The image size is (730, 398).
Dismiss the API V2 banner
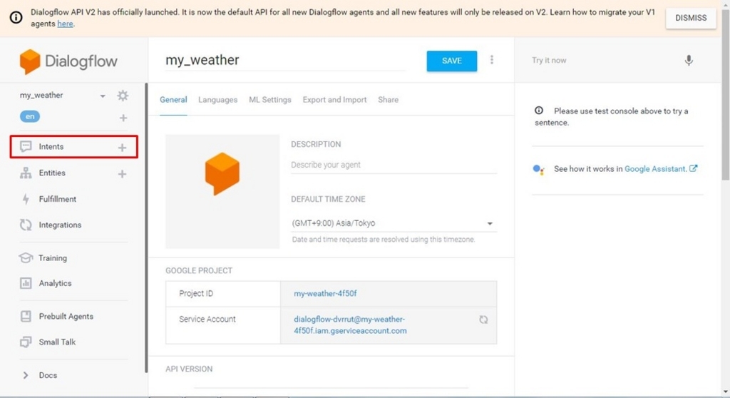(x=691, y=18)
